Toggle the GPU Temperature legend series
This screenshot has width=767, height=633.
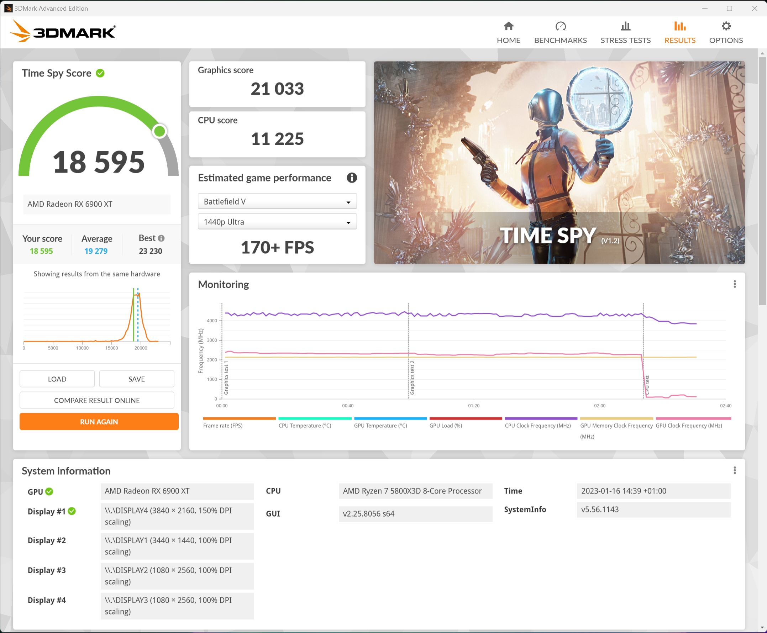[380, 426]
